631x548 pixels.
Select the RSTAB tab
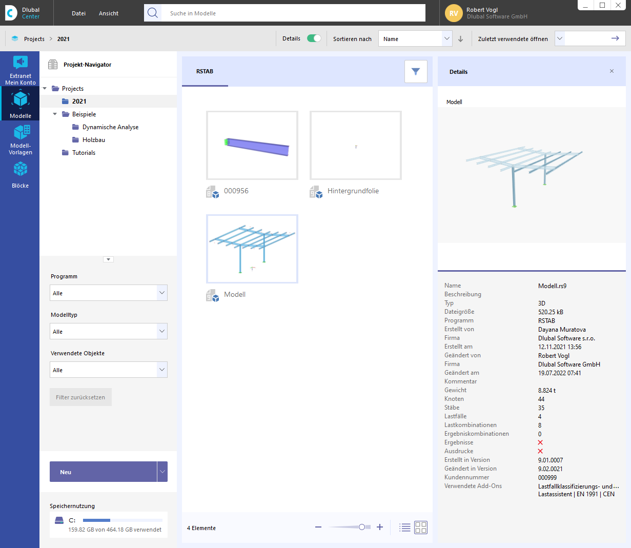point(205,71)
